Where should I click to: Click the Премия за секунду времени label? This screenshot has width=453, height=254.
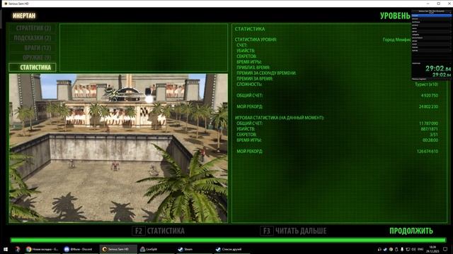tap(266, 73)
